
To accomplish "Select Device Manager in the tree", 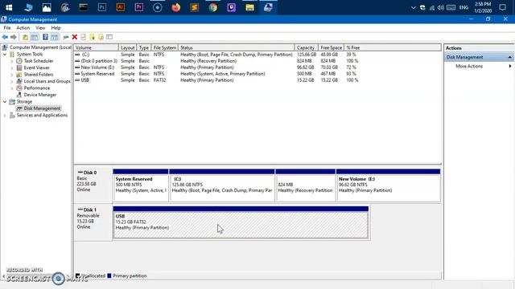I will click(x=39, y=95).
